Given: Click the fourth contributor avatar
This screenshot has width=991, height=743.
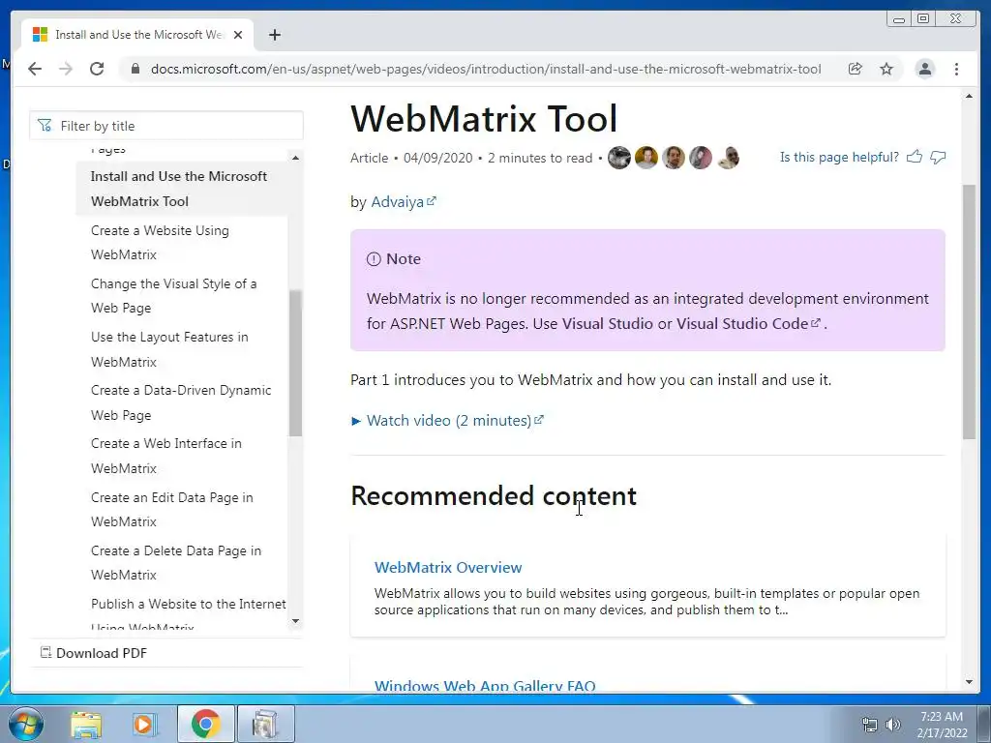Looking at the screenshot, I should tap(701, 158).
